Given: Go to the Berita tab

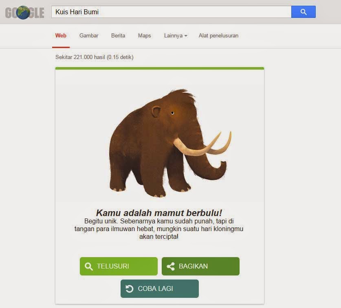Looking at the screenshot, I should (118, 36).
